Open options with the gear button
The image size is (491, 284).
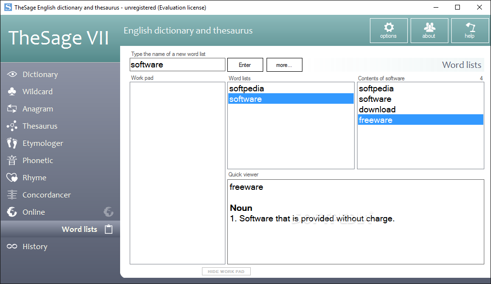pyautogui.click(x=389, y=30)
